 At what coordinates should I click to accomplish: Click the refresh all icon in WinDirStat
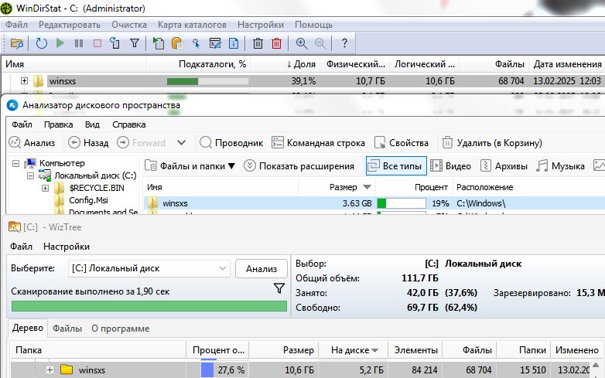41,43
